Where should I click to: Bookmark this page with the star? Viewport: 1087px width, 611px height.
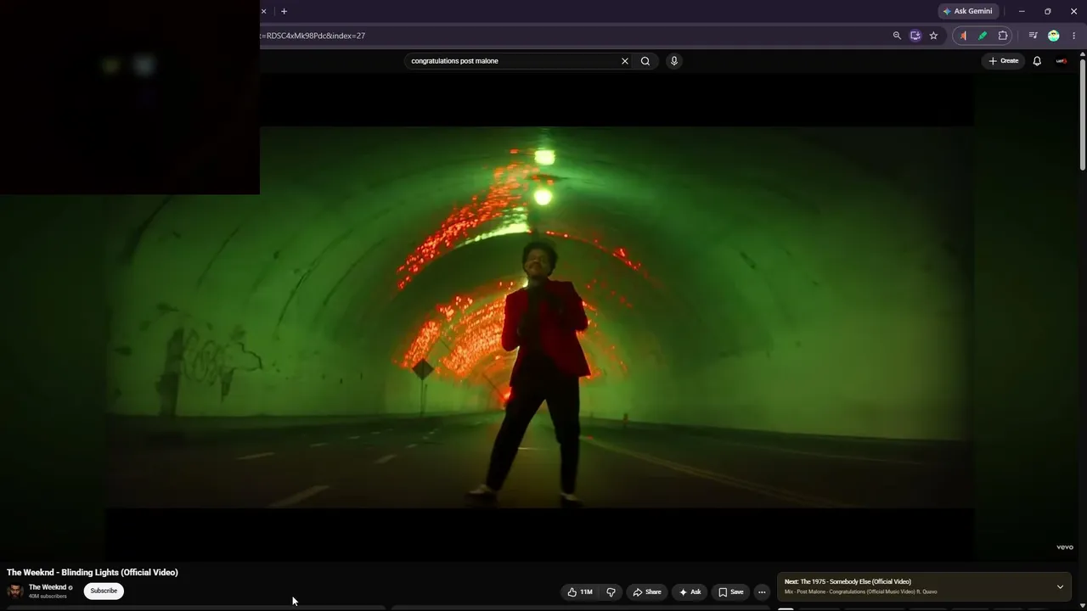933,36
